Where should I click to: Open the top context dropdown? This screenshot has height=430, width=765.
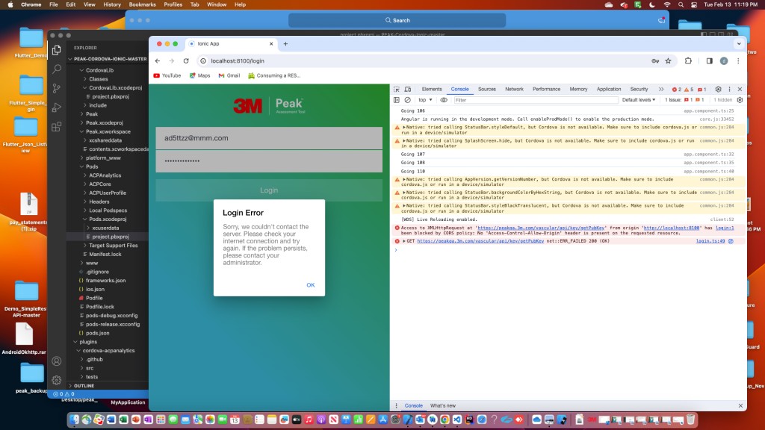click(x=425, y=100)
